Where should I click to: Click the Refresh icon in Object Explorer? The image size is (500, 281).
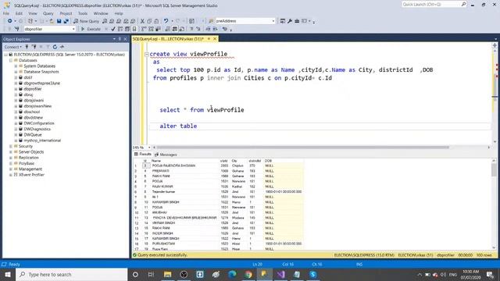point(55,47)
